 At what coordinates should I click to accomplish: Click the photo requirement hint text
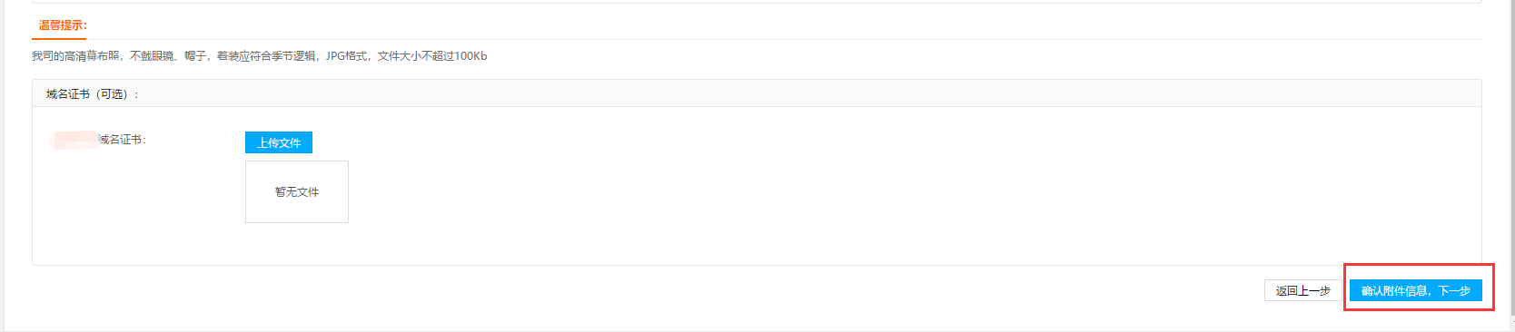pyautogui.click(x=259, y=56)
